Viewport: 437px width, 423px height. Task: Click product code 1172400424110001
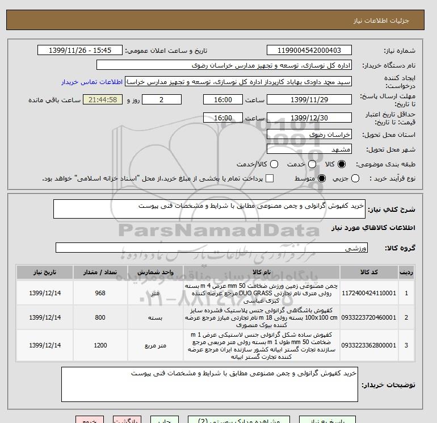369,293
